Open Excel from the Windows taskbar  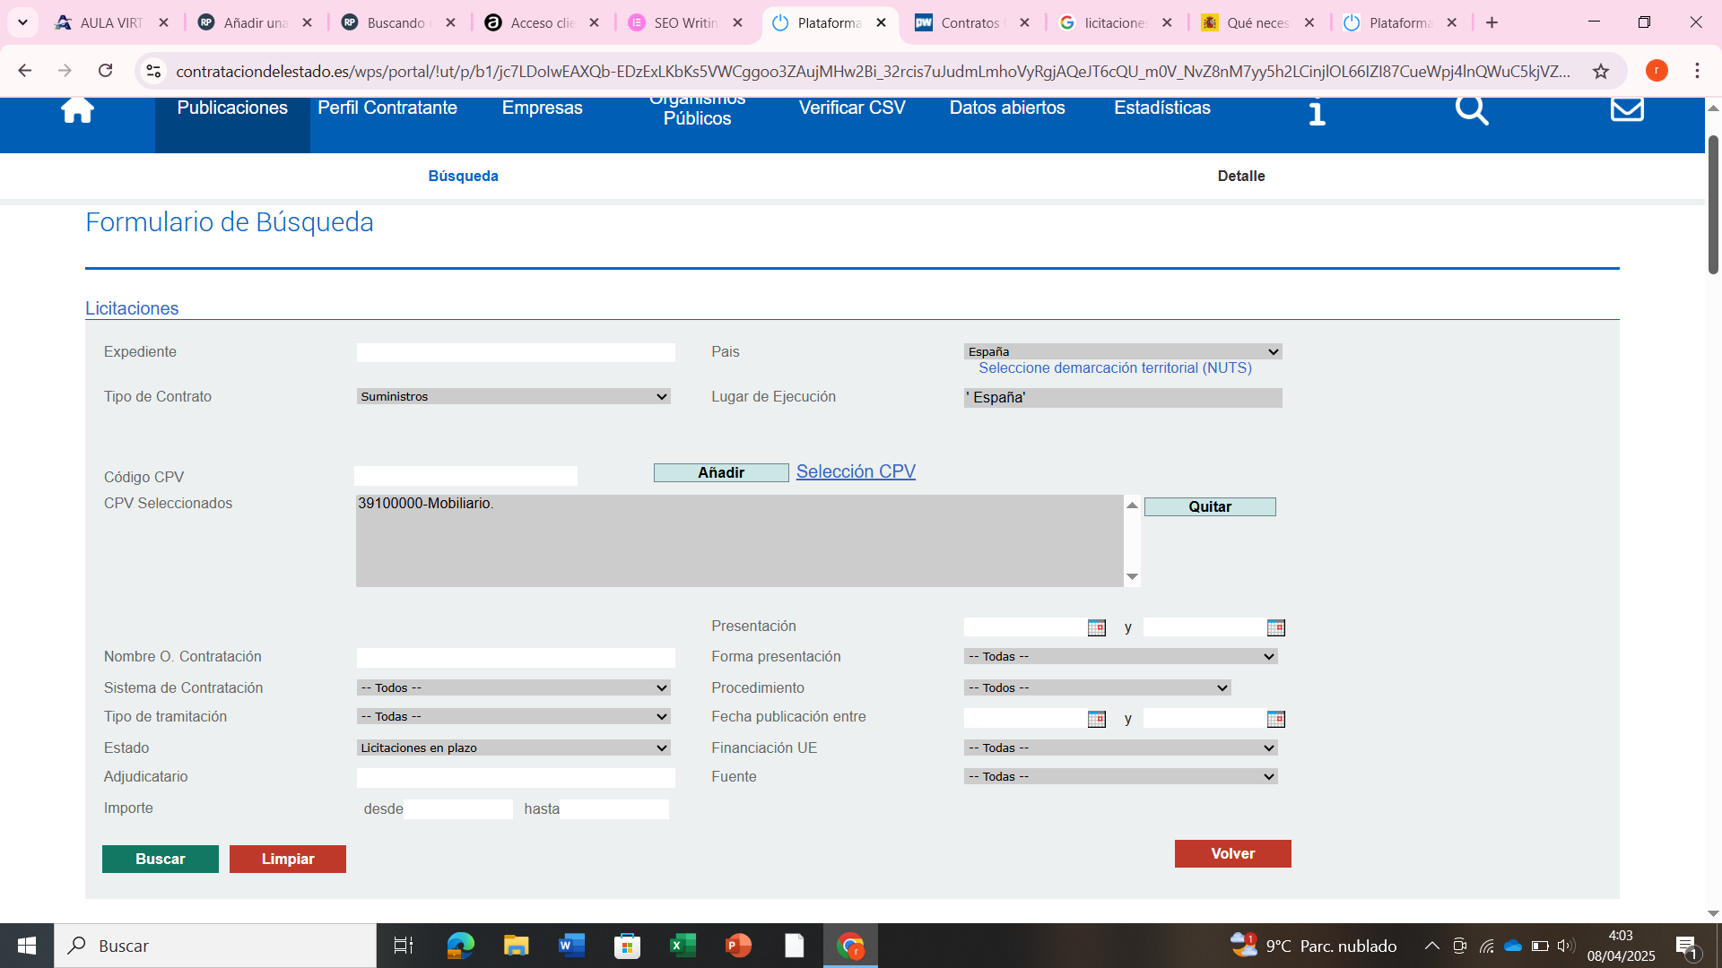683,946
